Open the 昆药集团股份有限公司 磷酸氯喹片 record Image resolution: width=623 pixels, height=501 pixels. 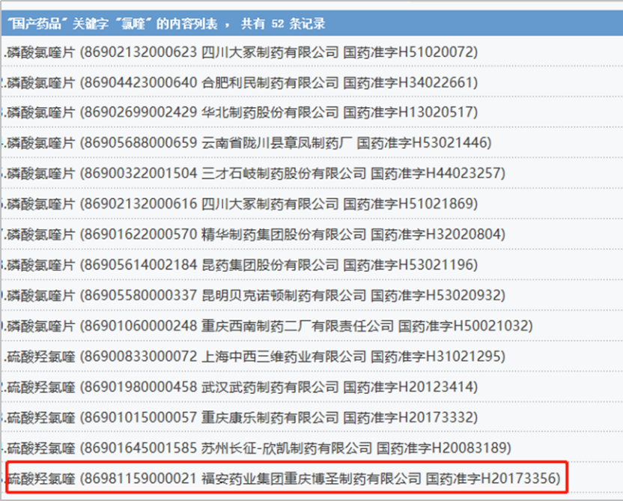240,265
